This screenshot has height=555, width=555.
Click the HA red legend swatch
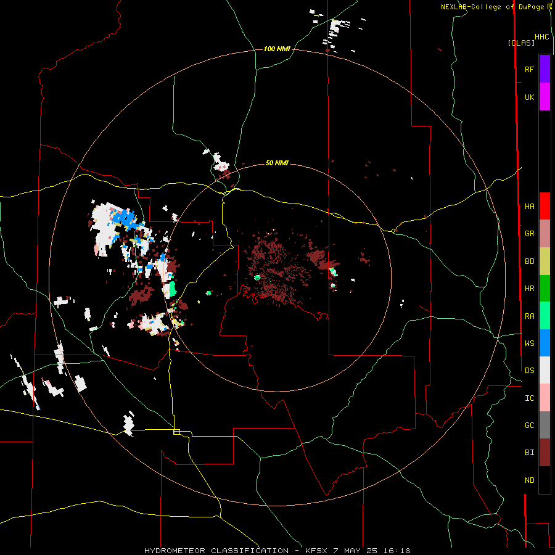[545, 206]
